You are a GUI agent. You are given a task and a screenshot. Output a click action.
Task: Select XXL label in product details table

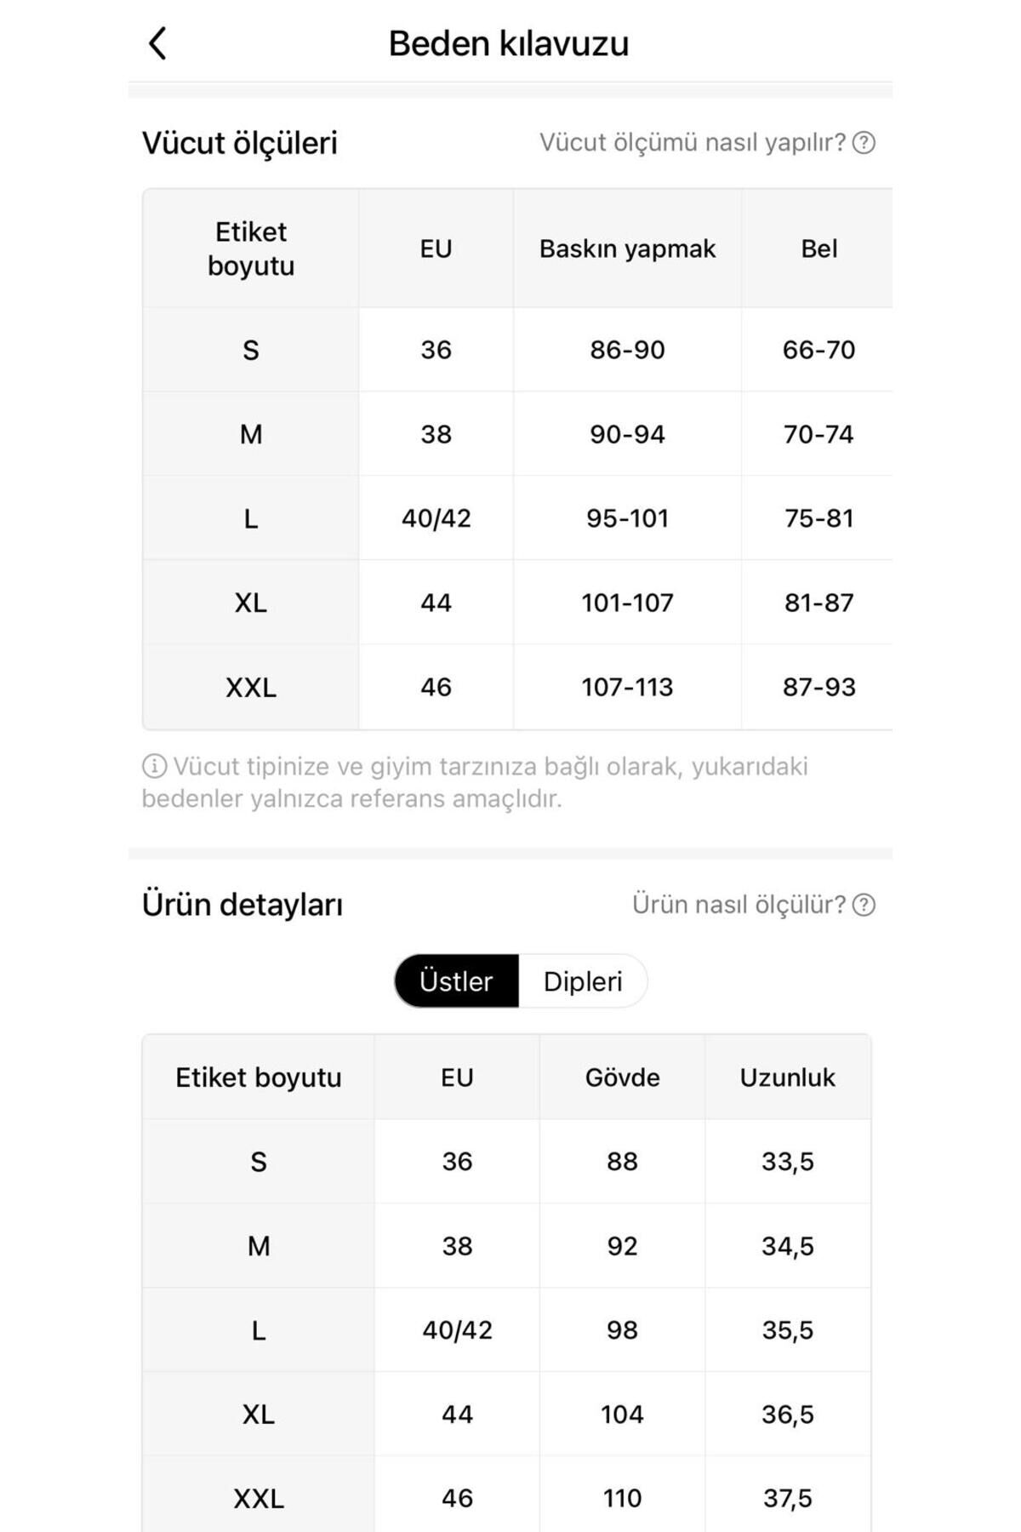point(259,1499)
